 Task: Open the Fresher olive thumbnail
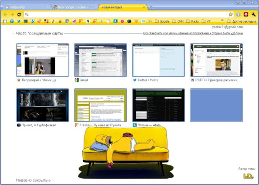100,105
